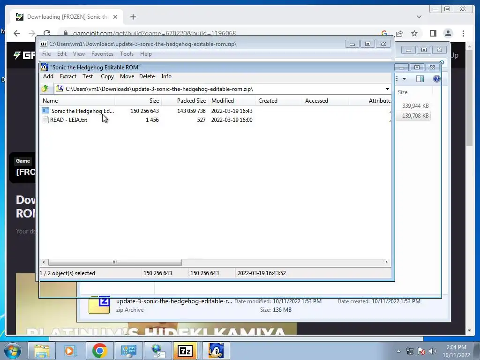The image size is (480, 360).
Task: Click the taskbar clock showing 2:04 PM
Action: click(456, 351)
